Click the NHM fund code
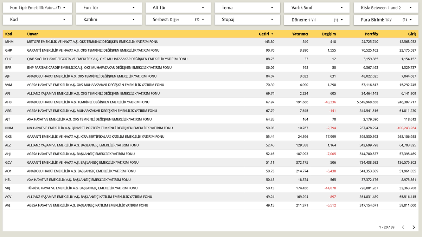The height and width of the screenshot is (237, 422). (9, 128)
